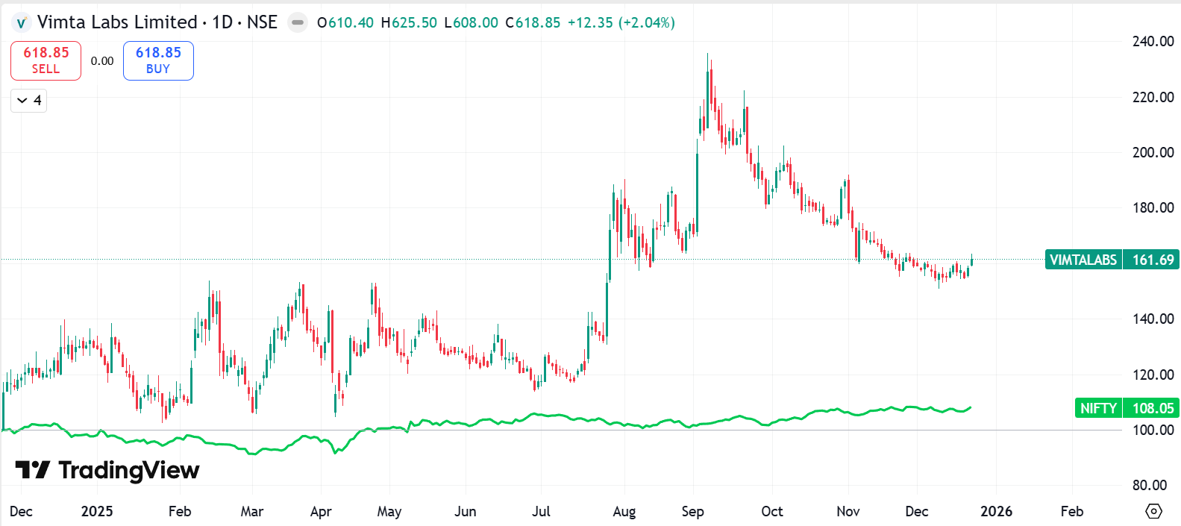Click the VIMTALABS price scale label

(x=1083, y=260)
